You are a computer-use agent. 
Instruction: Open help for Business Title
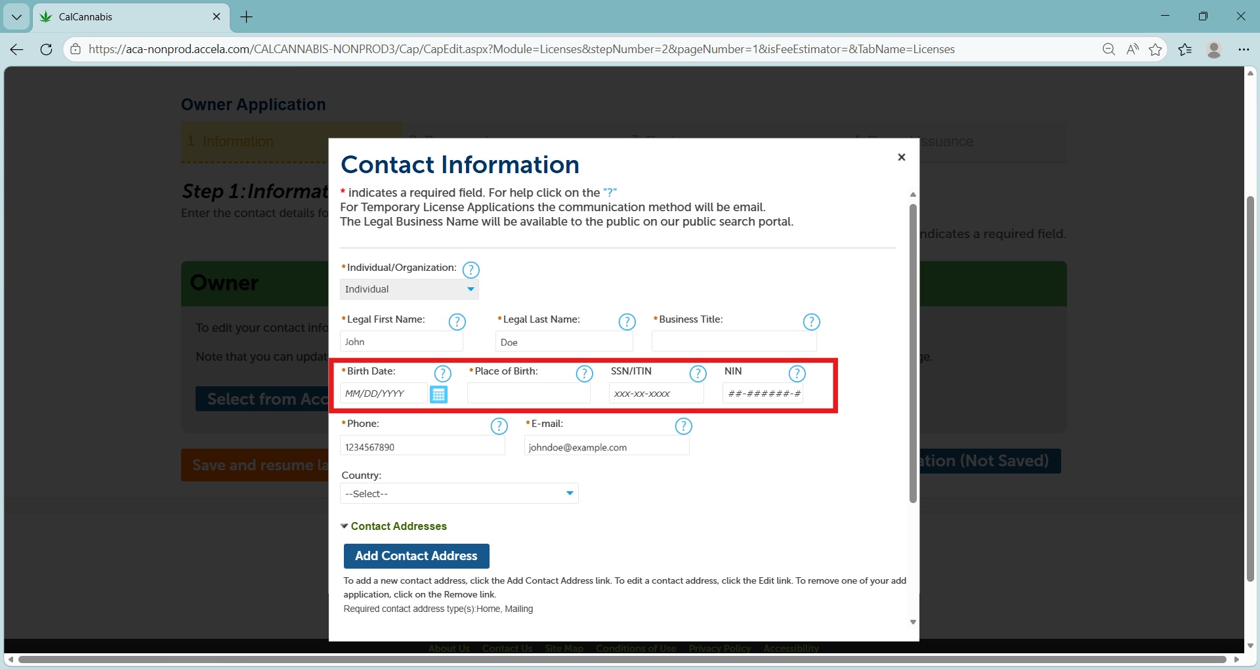tap(812, 322)
